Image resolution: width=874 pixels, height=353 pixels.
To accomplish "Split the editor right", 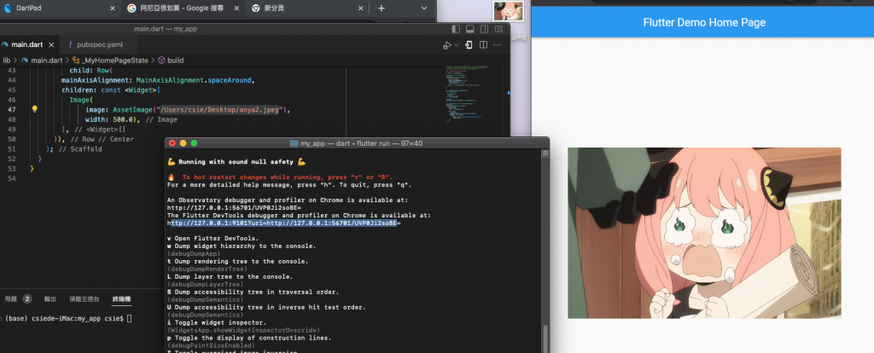I will [484, 44].
